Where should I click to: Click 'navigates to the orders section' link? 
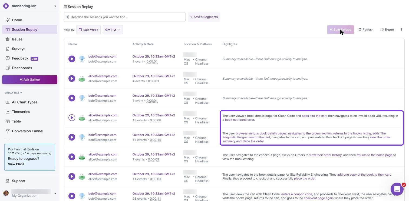point(310,133)
